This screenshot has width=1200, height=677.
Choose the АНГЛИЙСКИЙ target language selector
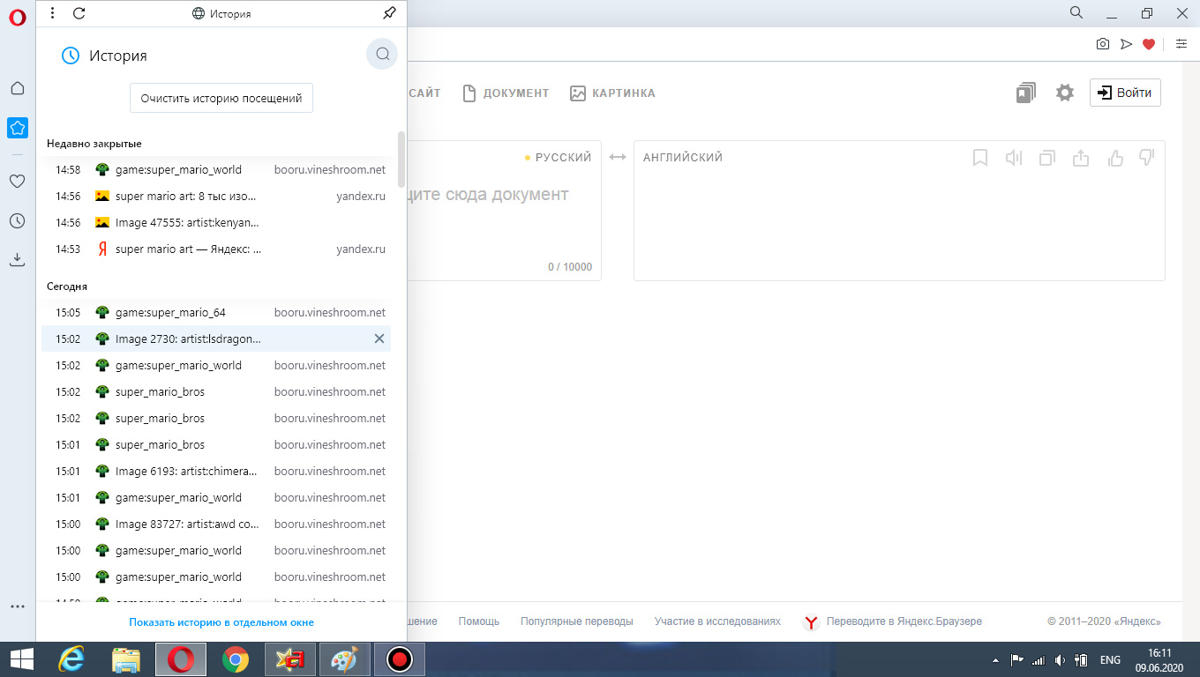[683, 157]
